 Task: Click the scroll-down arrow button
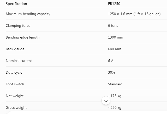[x=106, y=100]
